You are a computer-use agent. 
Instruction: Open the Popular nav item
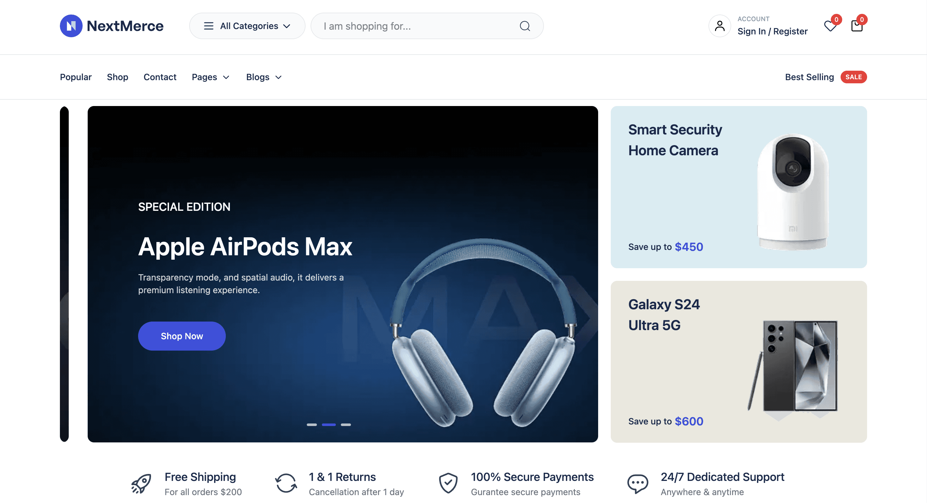(76, 77)
